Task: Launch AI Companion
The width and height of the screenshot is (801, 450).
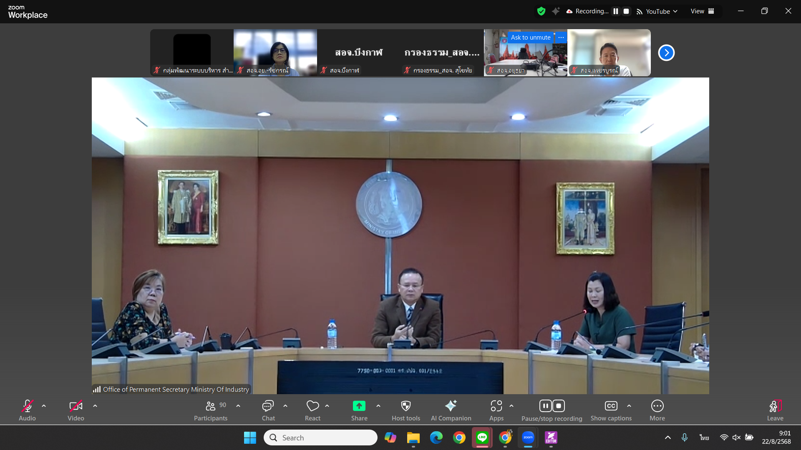Action: pos(451,406)
